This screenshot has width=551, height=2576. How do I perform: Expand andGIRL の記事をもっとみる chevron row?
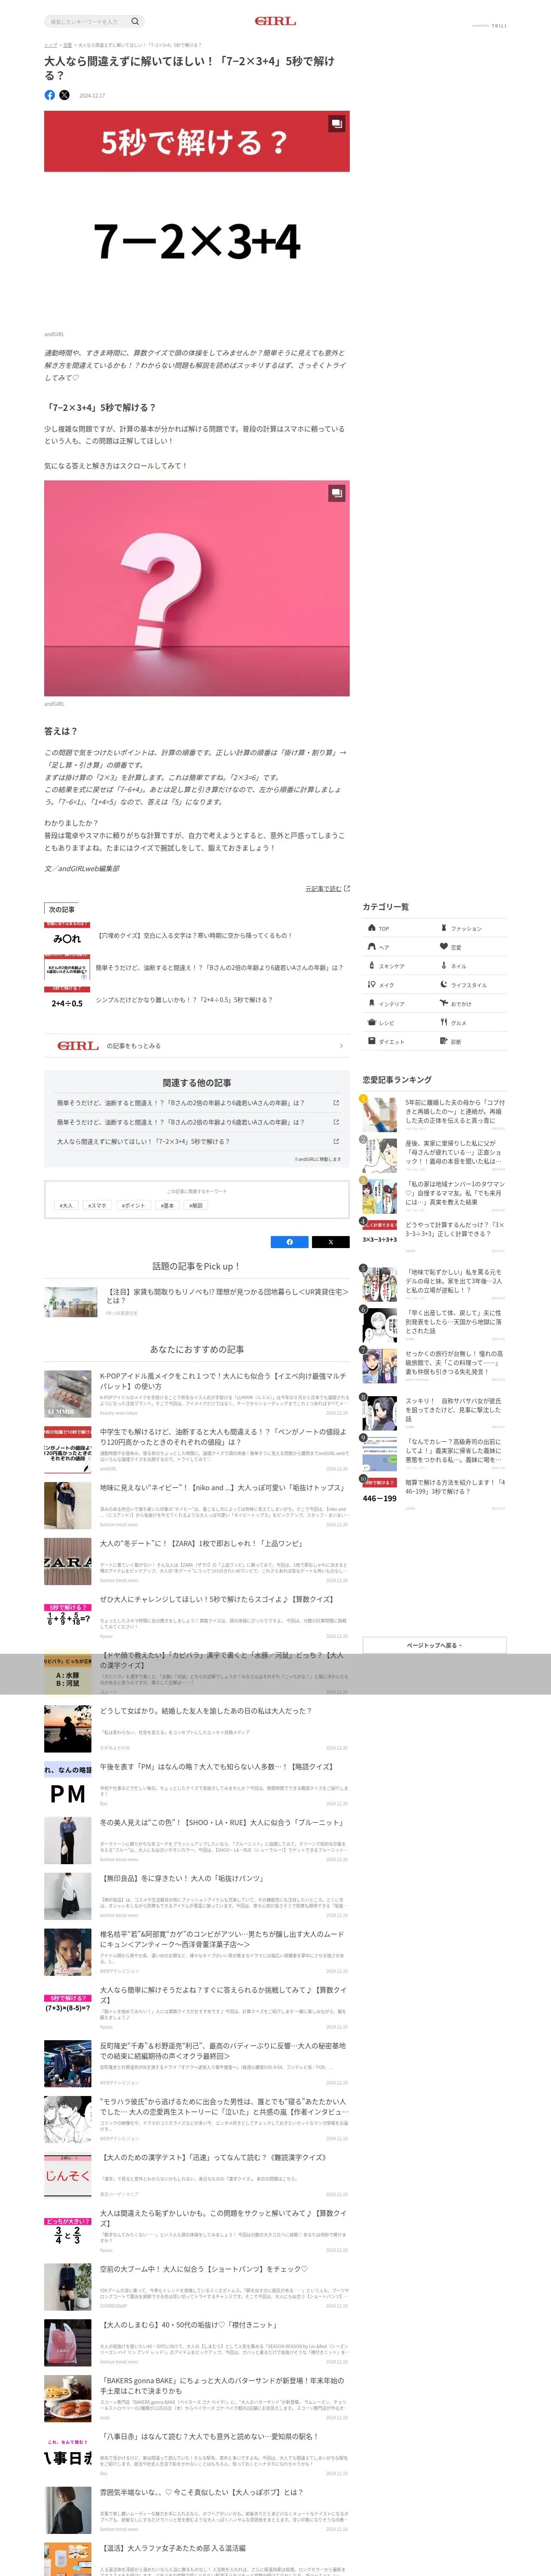pyautogui.click(x=197, y=1046)
